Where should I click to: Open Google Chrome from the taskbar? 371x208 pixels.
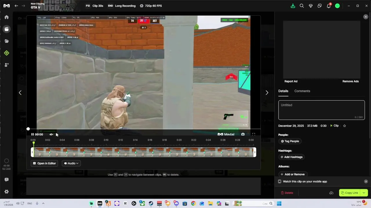click(193, 203)
